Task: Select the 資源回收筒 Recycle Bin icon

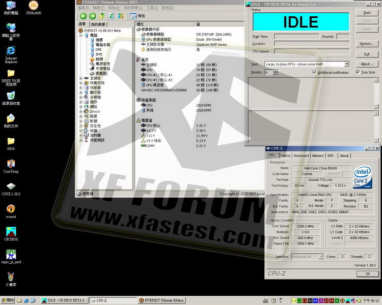Action: pos(11,98)
